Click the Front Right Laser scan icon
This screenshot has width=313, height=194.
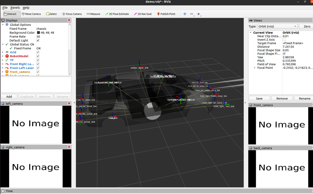pyautogui.click(x=7, y=64)
